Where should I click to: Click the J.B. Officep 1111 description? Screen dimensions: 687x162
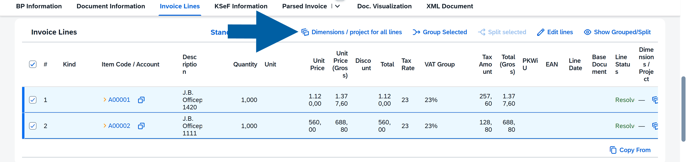tap(192, 126)
